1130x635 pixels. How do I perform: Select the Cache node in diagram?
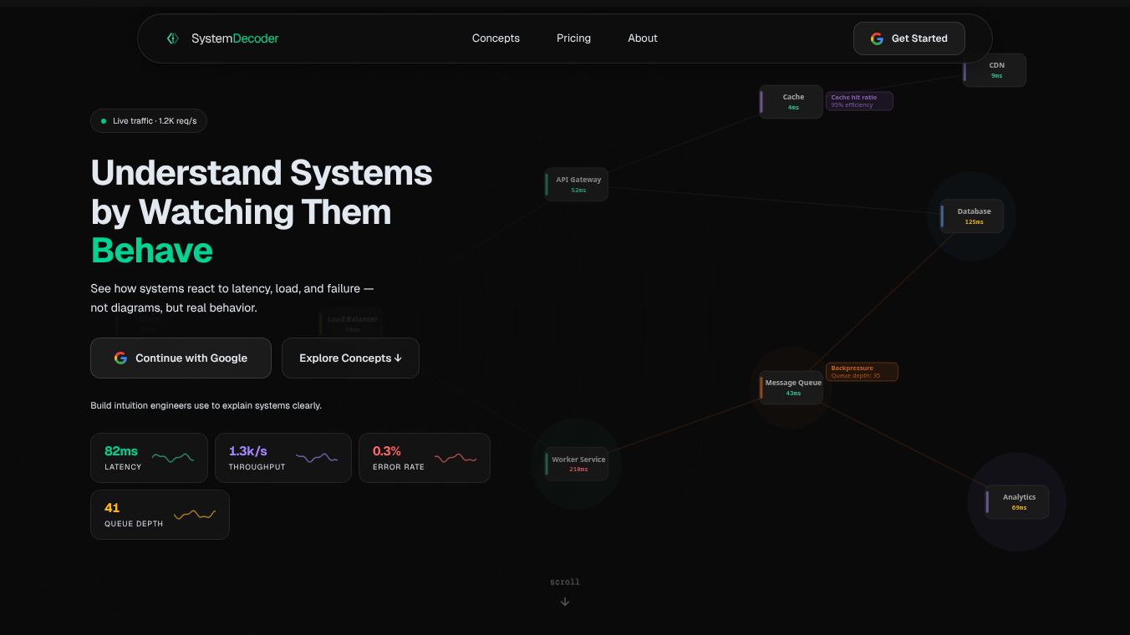pyautogui.click(x=792, y=102)
